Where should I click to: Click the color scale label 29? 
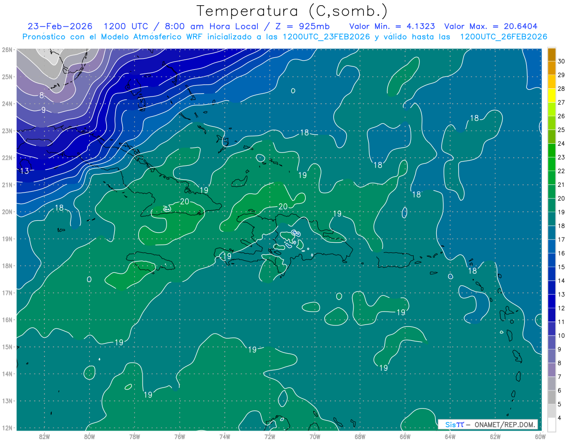click(x=562, y=75)
